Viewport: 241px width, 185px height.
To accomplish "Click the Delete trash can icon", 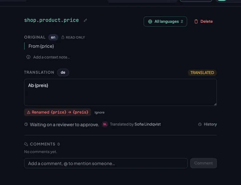I will 196,22.
